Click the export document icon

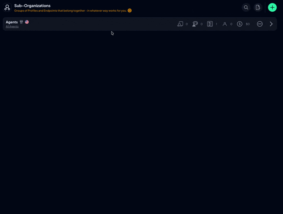(x=258, y=7)
